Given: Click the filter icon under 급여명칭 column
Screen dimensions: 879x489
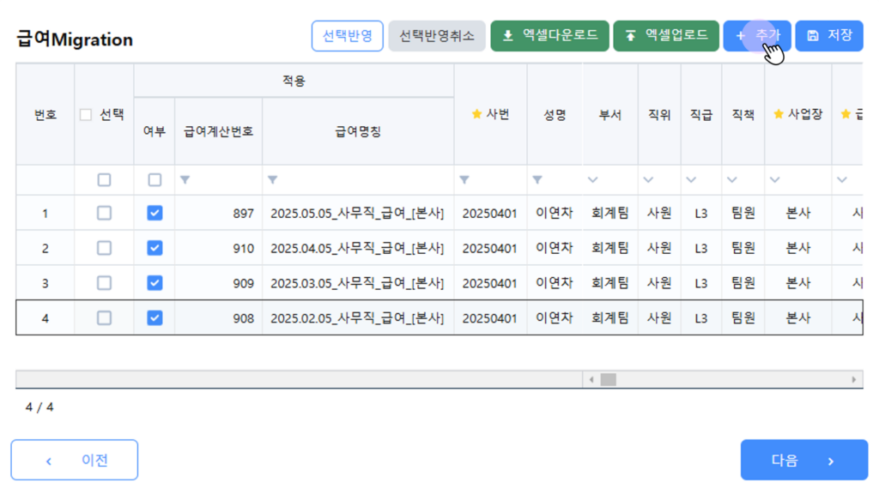Looking at the screenshot, I should (x=272, y=180).
